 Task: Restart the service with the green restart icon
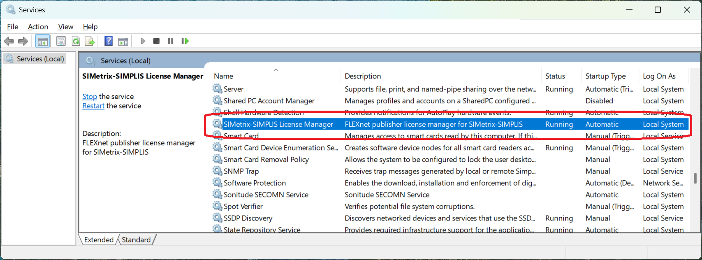(185, 41)
